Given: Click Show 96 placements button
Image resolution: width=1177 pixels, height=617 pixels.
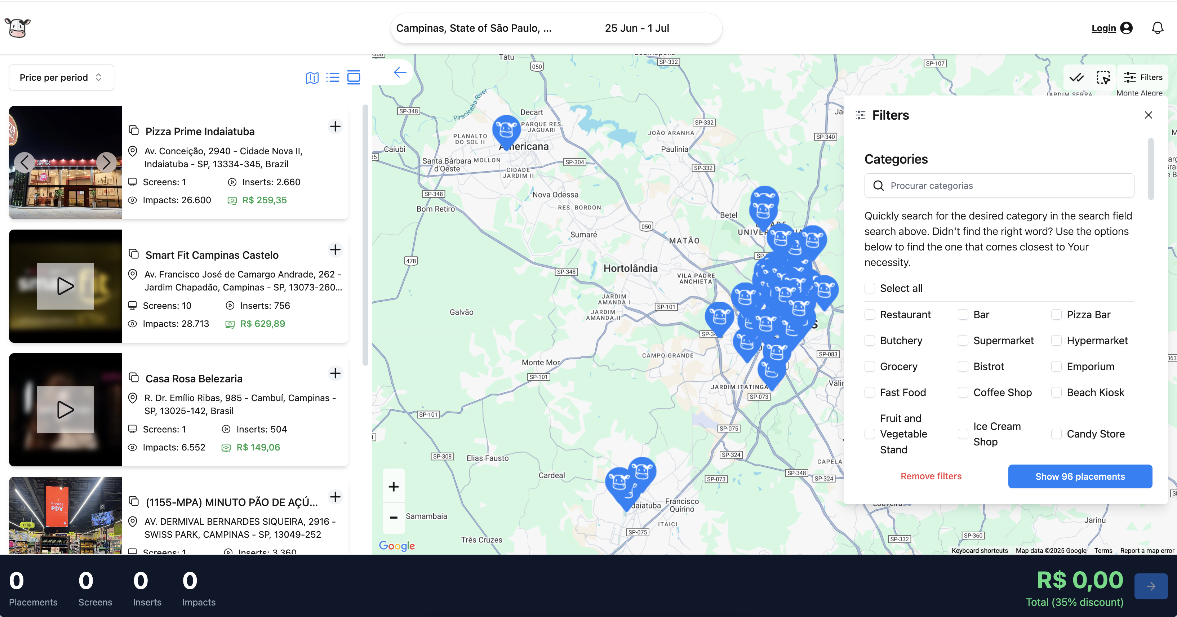Looking at the screenshot, I should click(1080, 476).
